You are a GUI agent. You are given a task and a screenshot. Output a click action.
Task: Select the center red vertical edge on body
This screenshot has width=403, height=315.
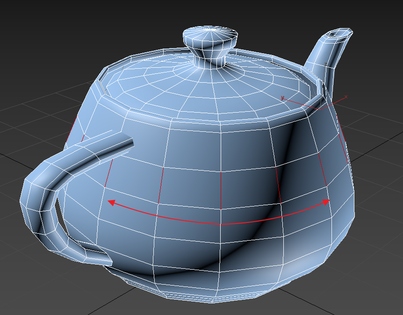[x=220, y=189]
